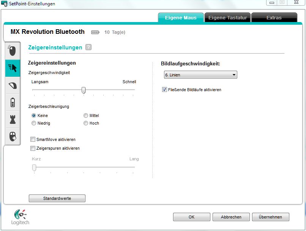Click the MX Revolution Bluetooth device name
The width and height of the screenshot is (306, 231).
47,32
